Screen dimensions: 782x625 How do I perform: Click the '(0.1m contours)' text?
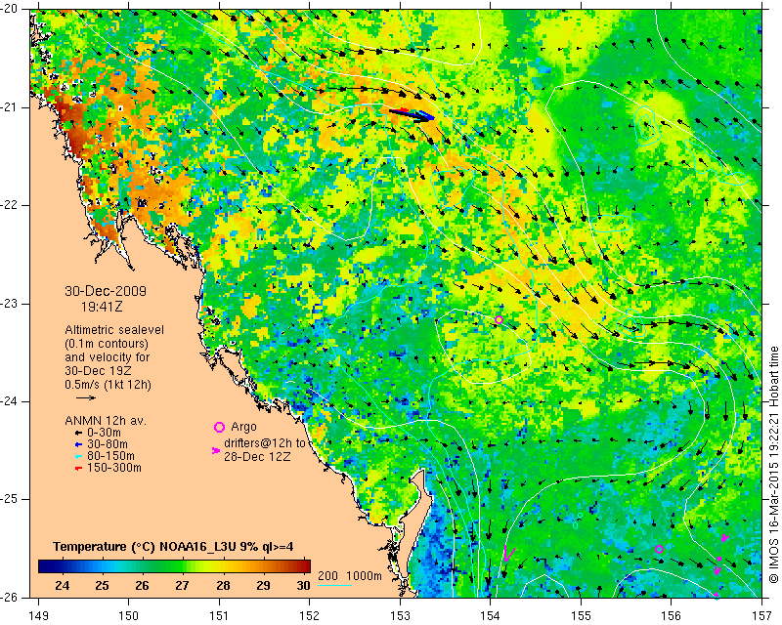click(x=107, y=344)
